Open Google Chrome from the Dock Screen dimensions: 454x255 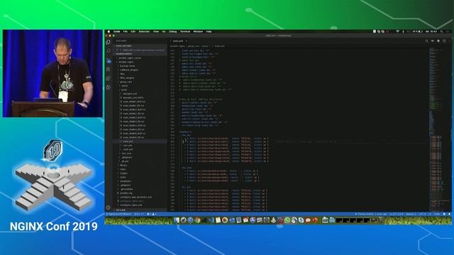point(197,220)
